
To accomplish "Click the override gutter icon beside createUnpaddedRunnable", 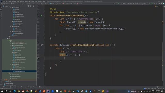I will 42,45.
